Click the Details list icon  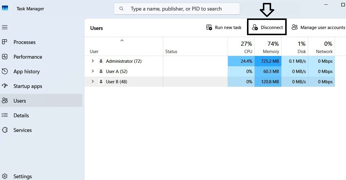5,115
